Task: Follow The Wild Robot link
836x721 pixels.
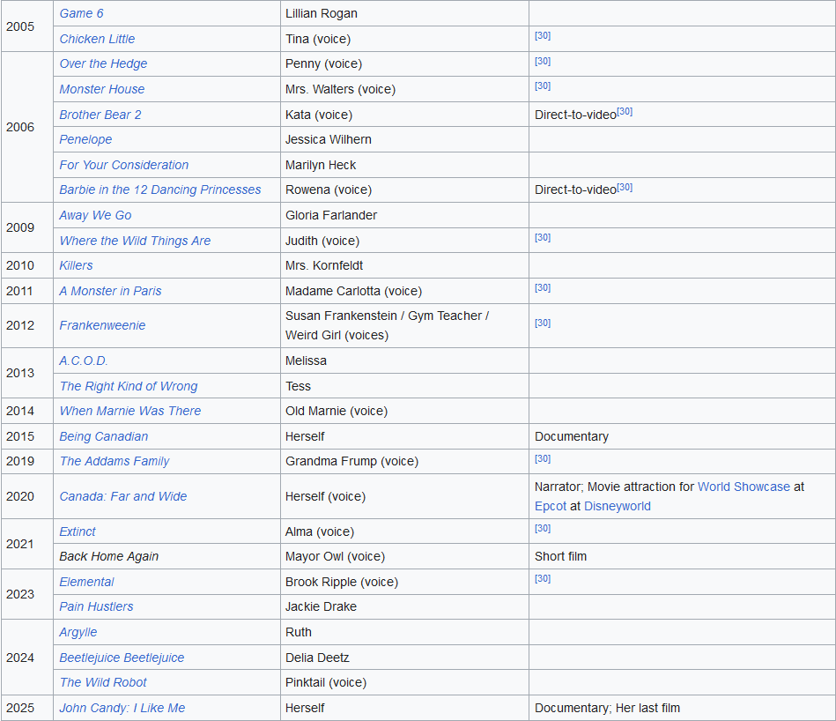Action: coord(103,682)
